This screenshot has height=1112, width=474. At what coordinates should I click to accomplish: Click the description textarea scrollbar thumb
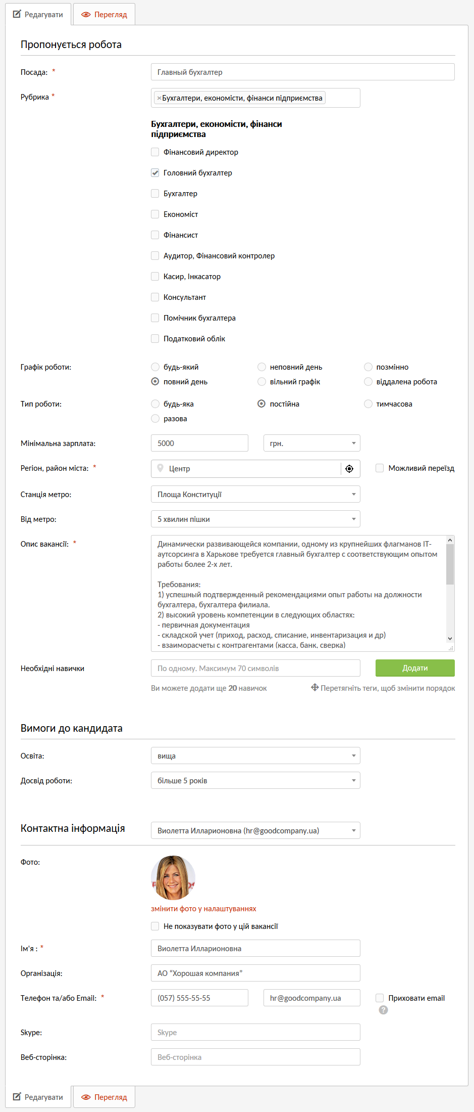tap(450, 564)
